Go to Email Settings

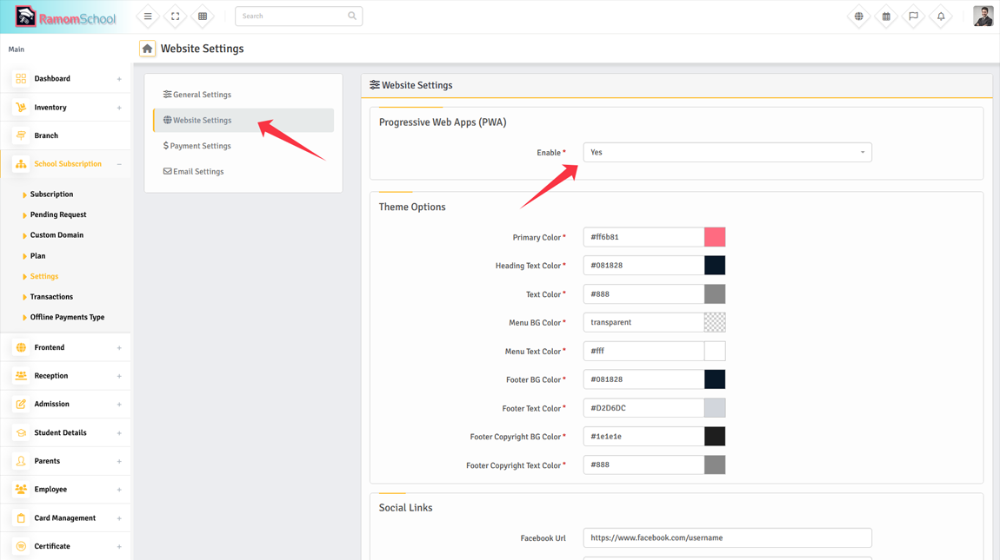pos(197,172)
